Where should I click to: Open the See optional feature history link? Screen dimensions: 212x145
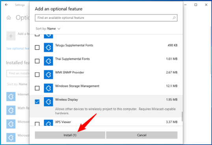tap(18, 48)
